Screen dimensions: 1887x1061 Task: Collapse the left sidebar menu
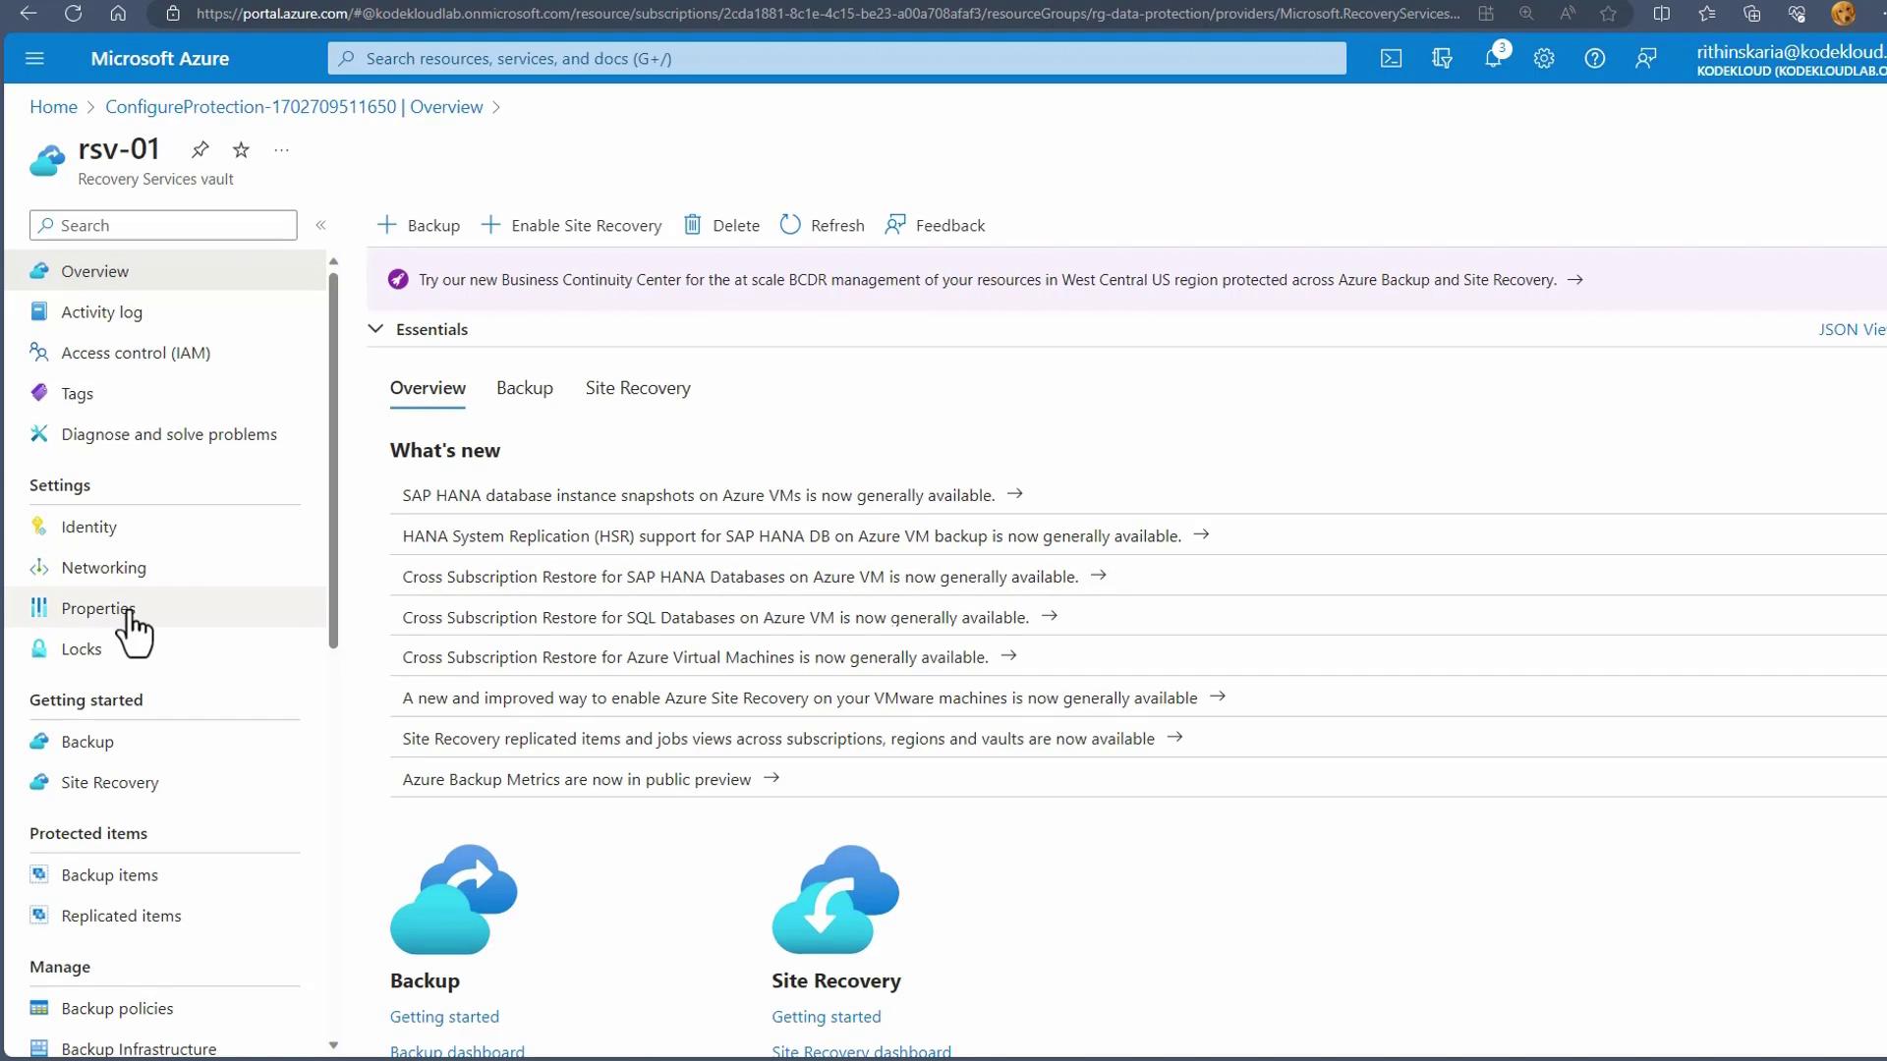pyautogui.click(x=320, y=225)
